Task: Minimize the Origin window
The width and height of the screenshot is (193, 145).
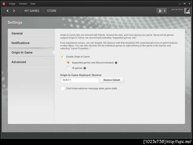Action: tap(180, 4)
